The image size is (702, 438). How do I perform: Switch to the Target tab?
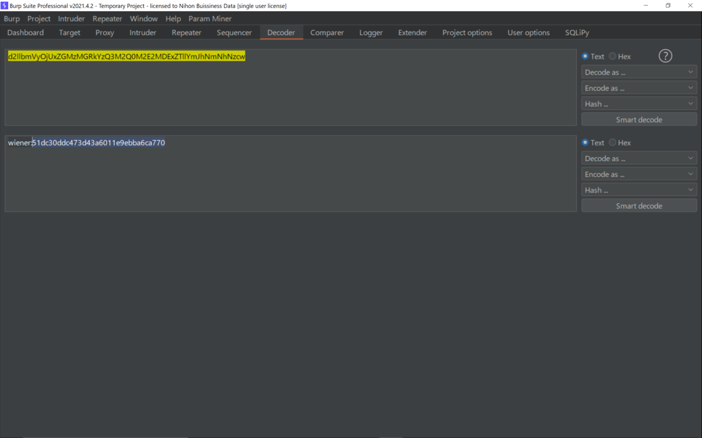(x=70, y=33)
